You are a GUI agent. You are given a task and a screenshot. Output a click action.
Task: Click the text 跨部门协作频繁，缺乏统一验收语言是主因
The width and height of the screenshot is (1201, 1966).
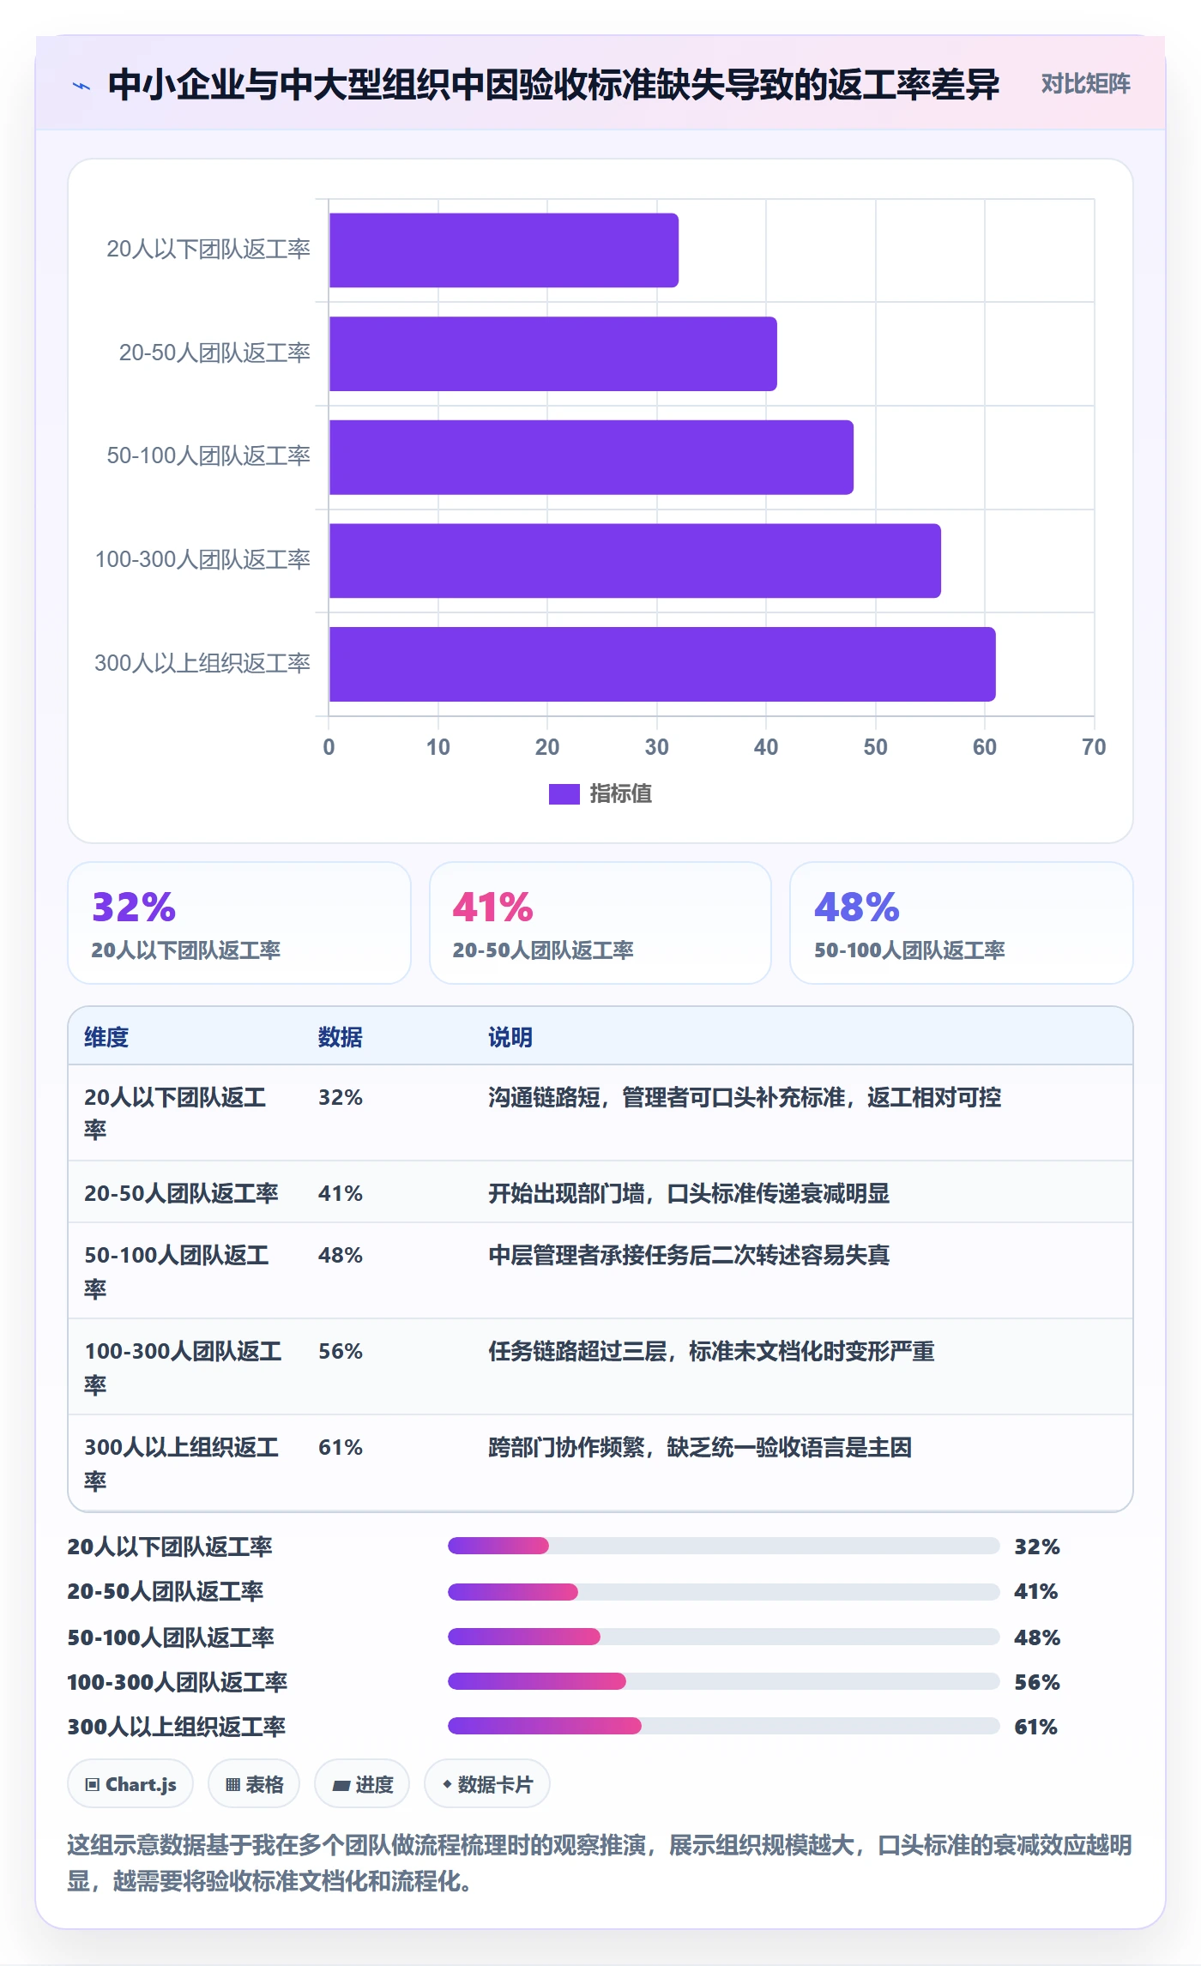click(x=700, y=1447)
